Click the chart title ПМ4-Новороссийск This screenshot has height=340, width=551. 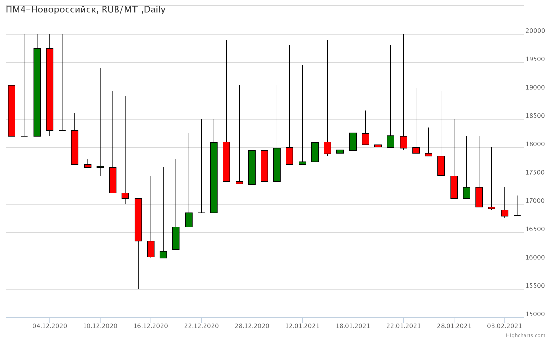tap(85, 10)
